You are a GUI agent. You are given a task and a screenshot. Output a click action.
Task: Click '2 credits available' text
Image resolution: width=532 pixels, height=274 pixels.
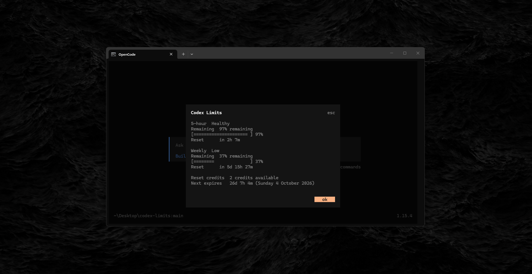[254, 178]
